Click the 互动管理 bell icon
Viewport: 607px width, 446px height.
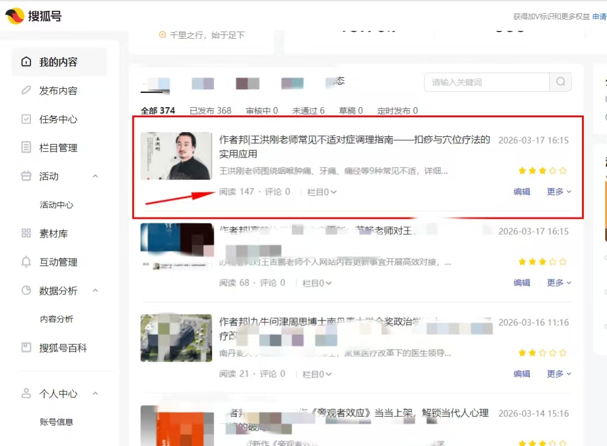click(x=26, y=262)
